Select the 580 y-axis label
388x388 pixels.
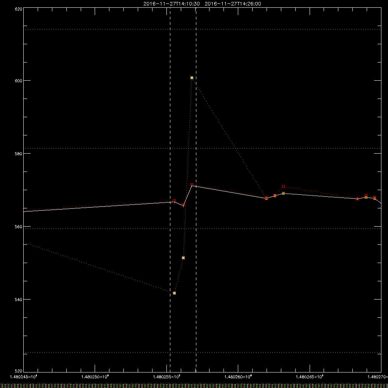(x=19, y=153)
